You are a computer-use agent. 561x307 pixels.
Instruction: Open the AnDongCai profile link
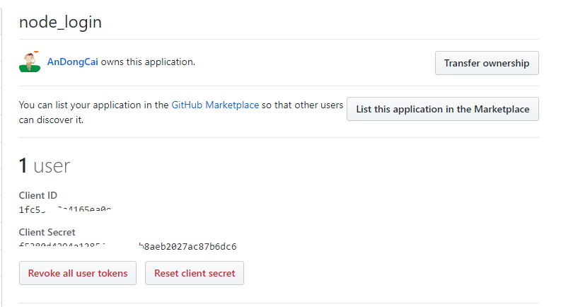(73, 62)
